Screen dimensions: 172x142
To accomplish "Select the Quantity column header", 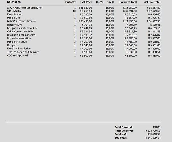I will [x=71, y=2].
